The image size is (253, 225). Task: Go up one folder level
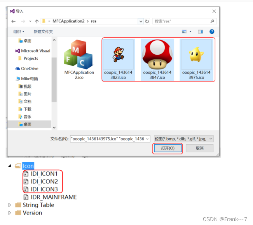pyautogui.click(x=37, y=21)
